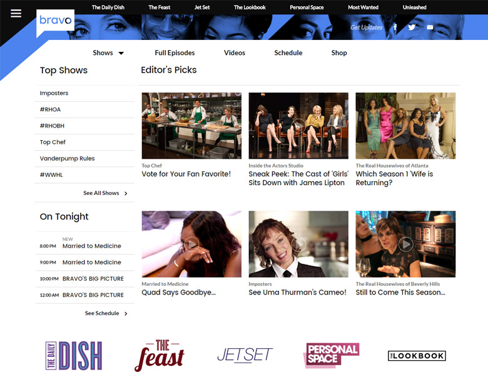Screen dimensions: 488x387
Task: Click the Bravo logo
Action: coord(55,21)
